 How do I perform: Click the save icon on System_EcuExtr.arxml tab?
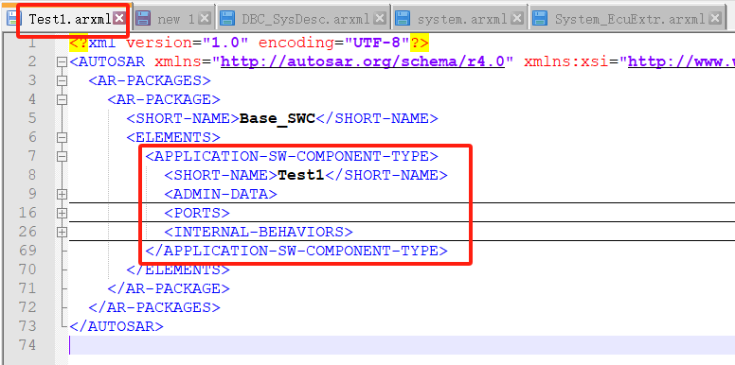click(x=541, y=19)
